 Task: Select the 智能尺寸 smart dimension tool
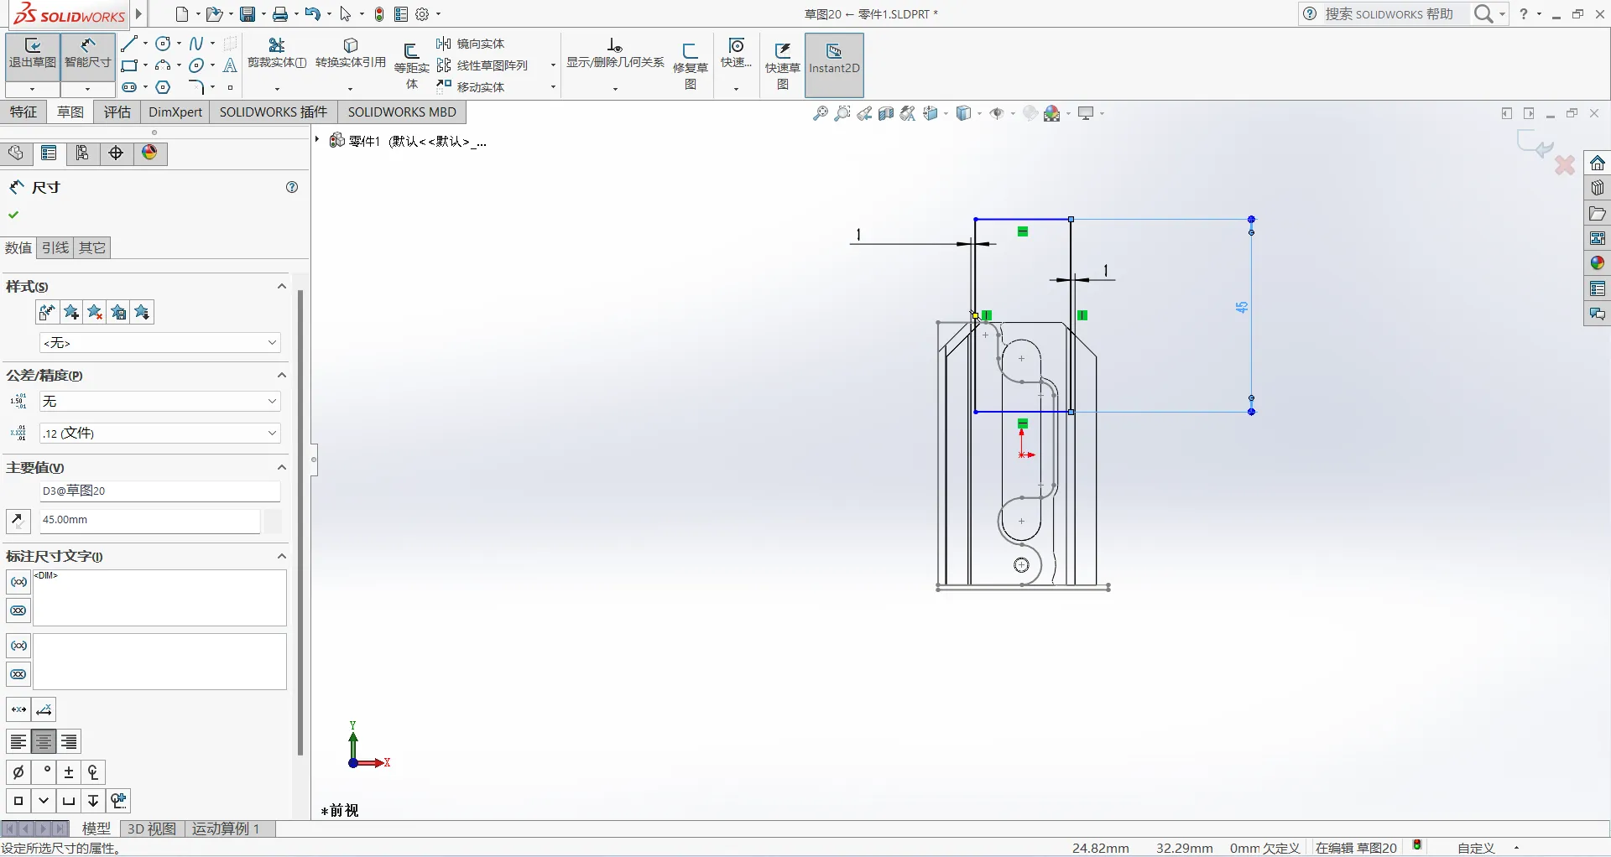[x=87, y=53]
